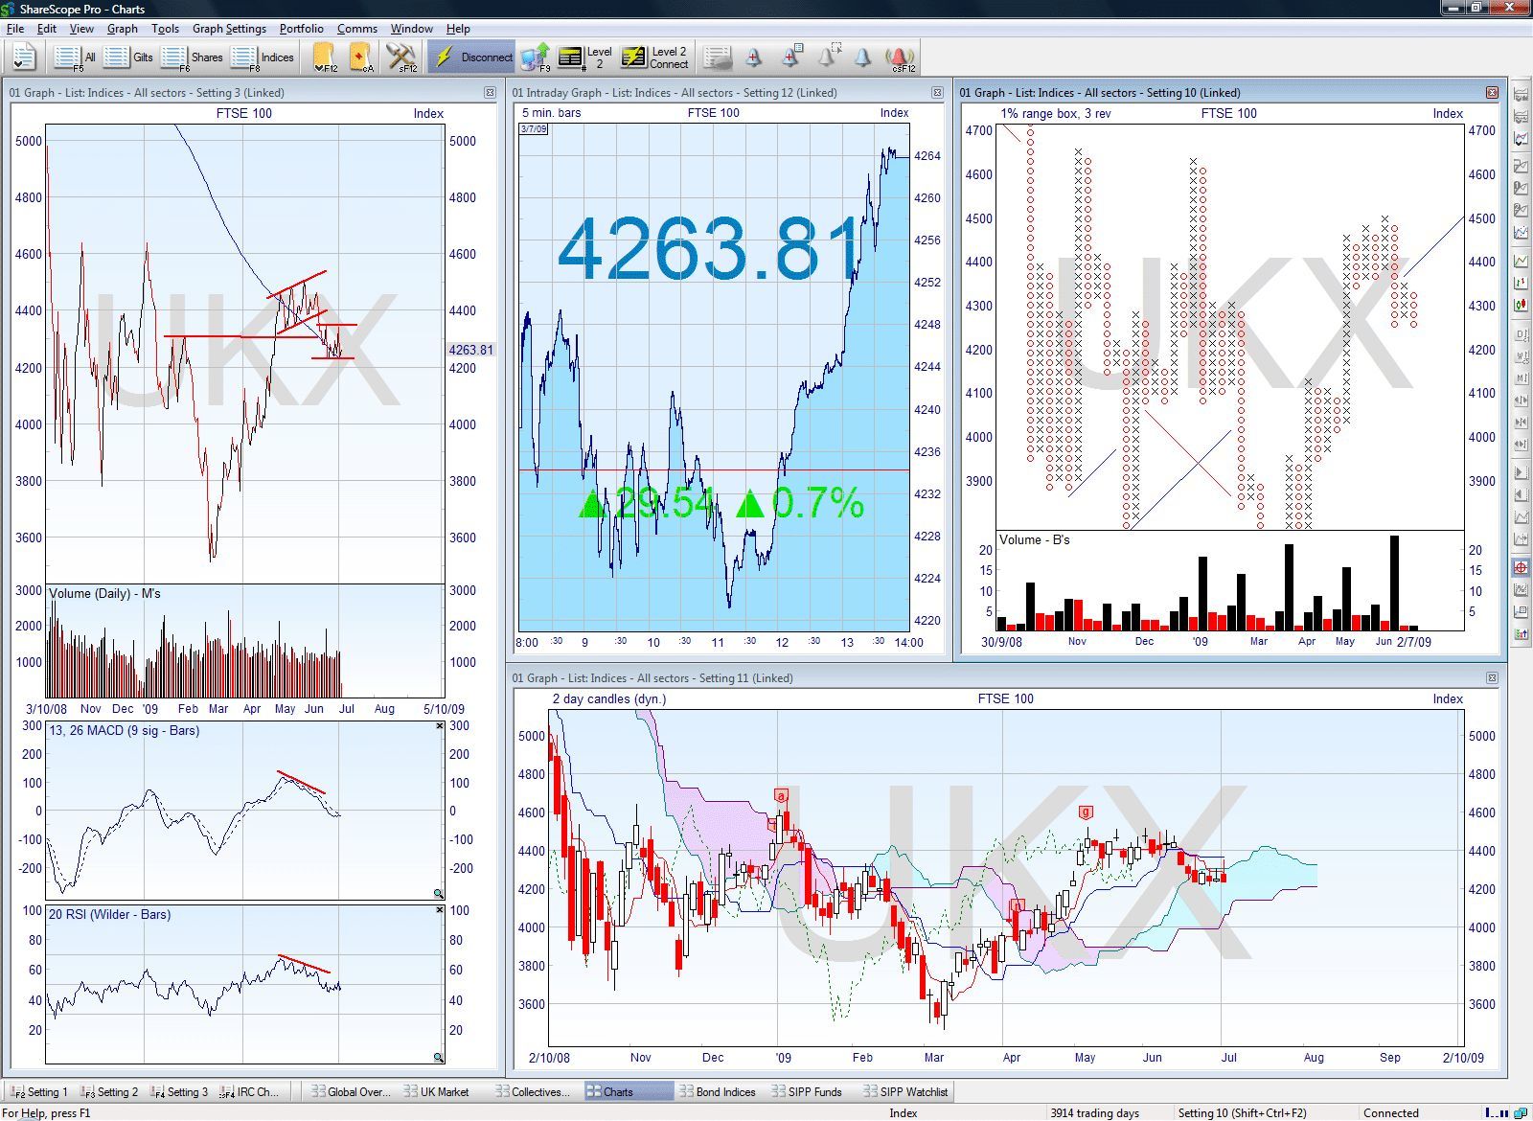The image size is (1533, 1121).
Task: Maximize the Intraday Graph pane
Action: point(937,93)
